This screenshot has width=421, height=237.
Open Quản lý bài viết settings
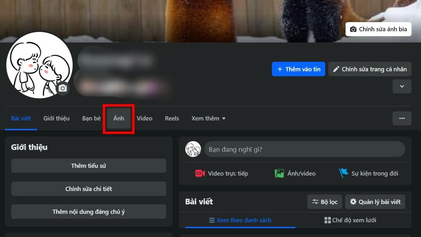click(x=375, y=202)
